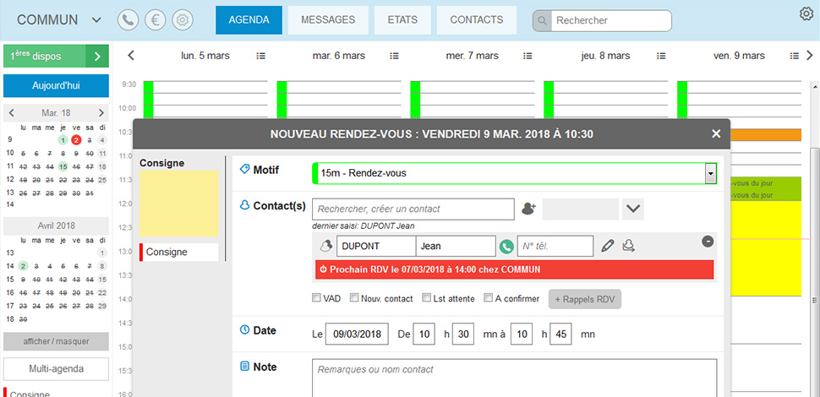Open the euro payment icon

pyautogui.click(x=156, y=20)
